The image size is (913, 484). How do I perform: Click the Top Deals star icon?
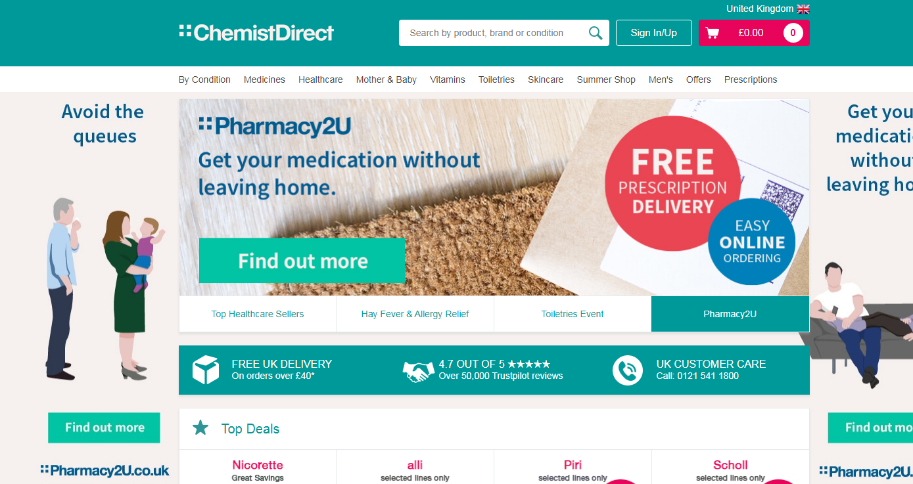pyautogui.click(x=200, y=428)
